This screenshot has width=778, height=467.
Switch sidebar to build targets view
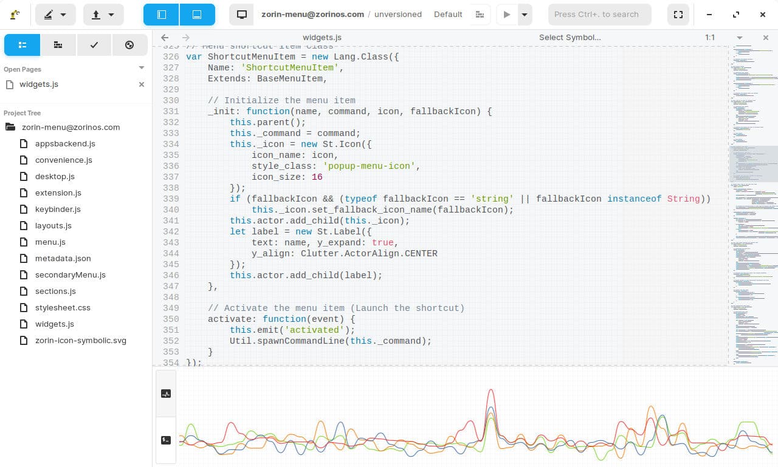point(58,45)
